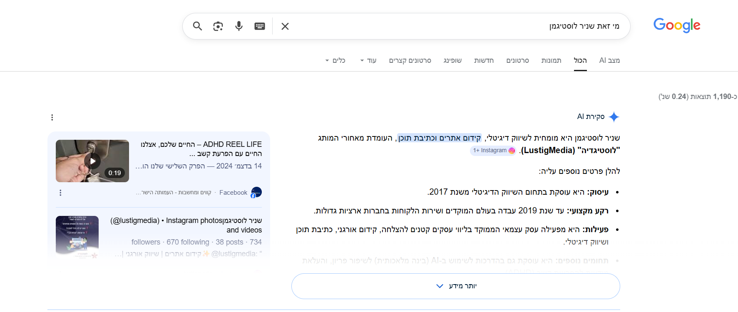Open the on-screen keyboard input tool
738x312 pixels.
[x=260, y=26]
